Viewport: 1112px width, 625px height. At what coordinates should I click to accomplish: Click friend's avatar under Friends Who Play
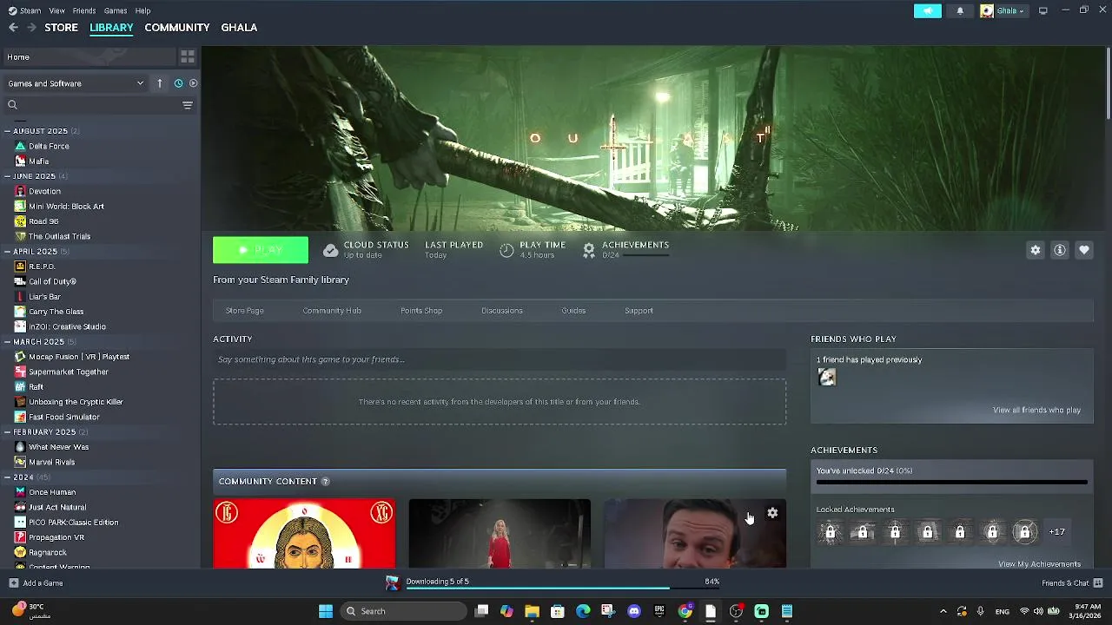pos(827,377)
